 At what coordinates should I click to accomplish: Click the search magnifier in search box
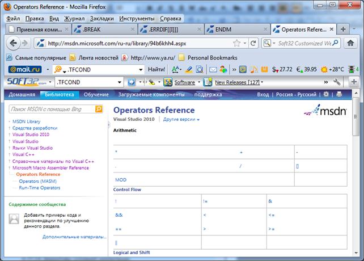click(x=335, y=43)
